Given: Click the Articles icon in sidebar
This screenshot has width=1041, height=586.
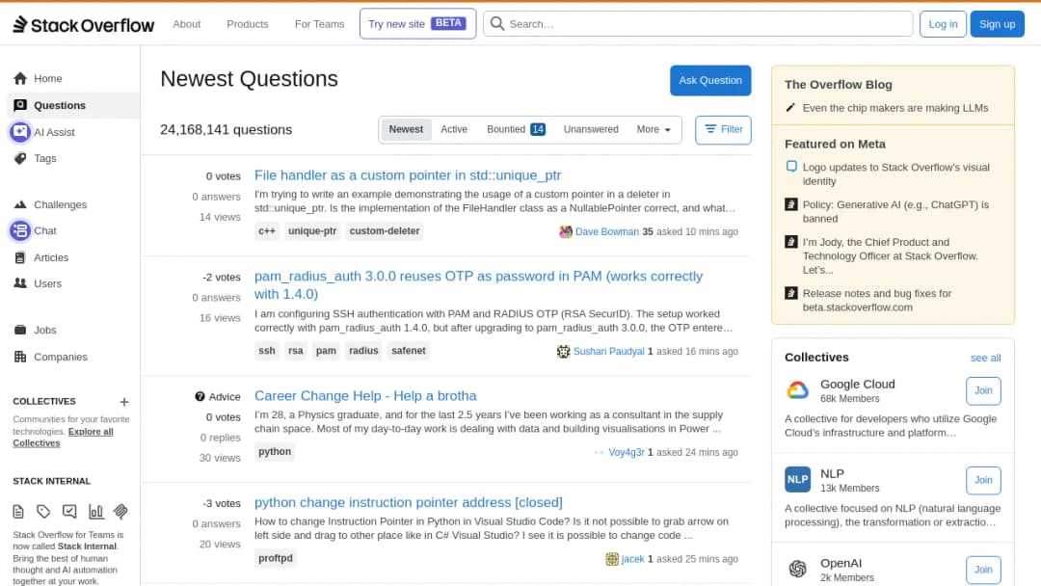Looking at the screenshot, I should pos(20,257).
